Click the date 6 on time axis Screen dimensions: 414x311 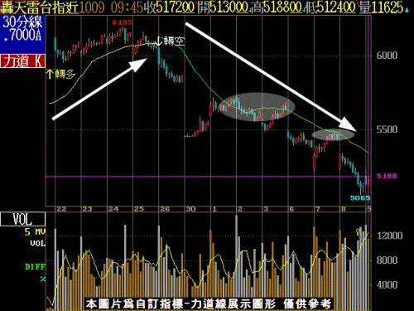tap(291, 209)
